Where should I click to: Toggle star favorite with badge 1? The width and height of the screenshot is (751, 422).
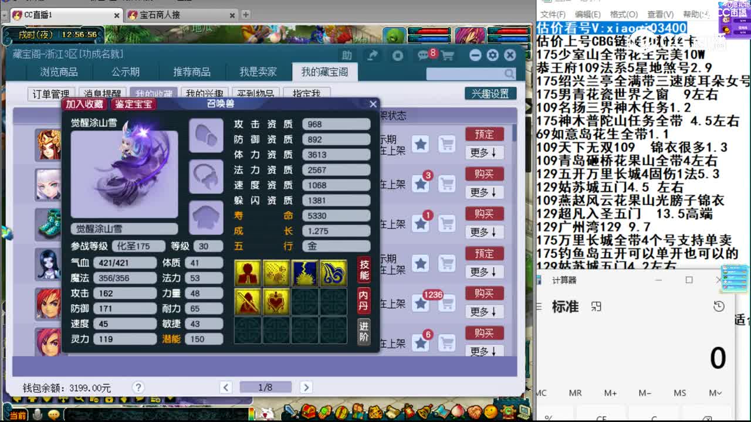pyautogui.click(x=421, y=223)
